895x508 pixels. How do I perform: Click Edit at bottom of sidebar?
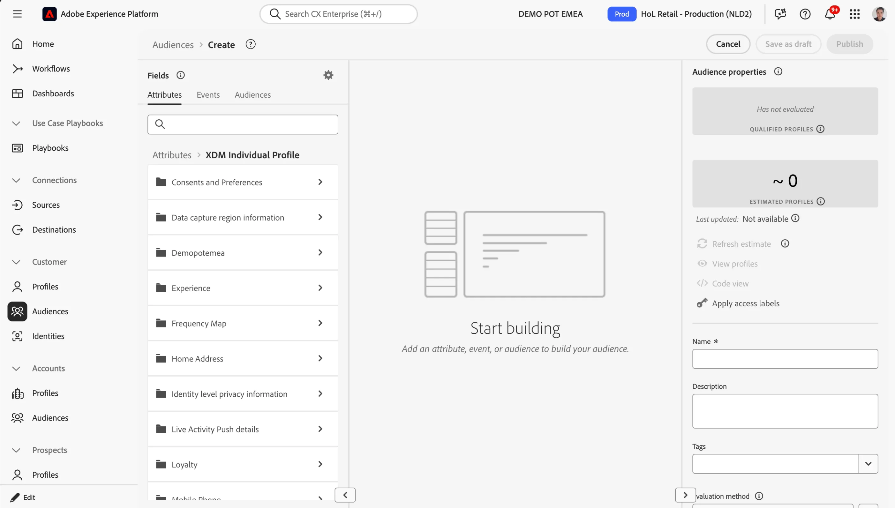click(23, 497)
